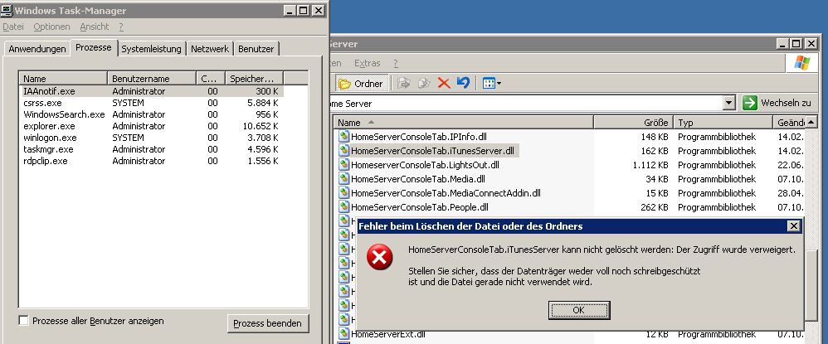The image size is (828, 344).
Task: Open the ? help menu in Explorer
Action: [x=396, y=63]
